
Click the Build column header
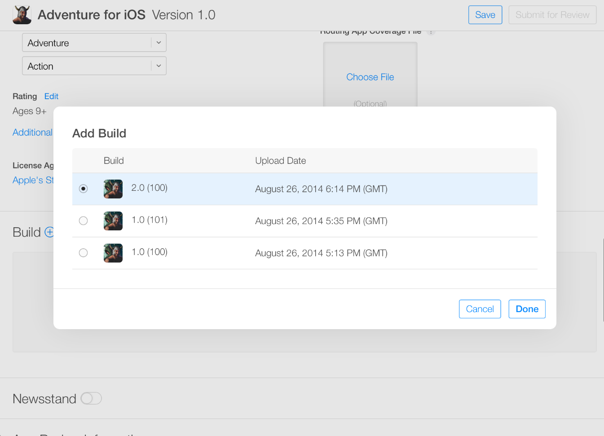[114, 161]
